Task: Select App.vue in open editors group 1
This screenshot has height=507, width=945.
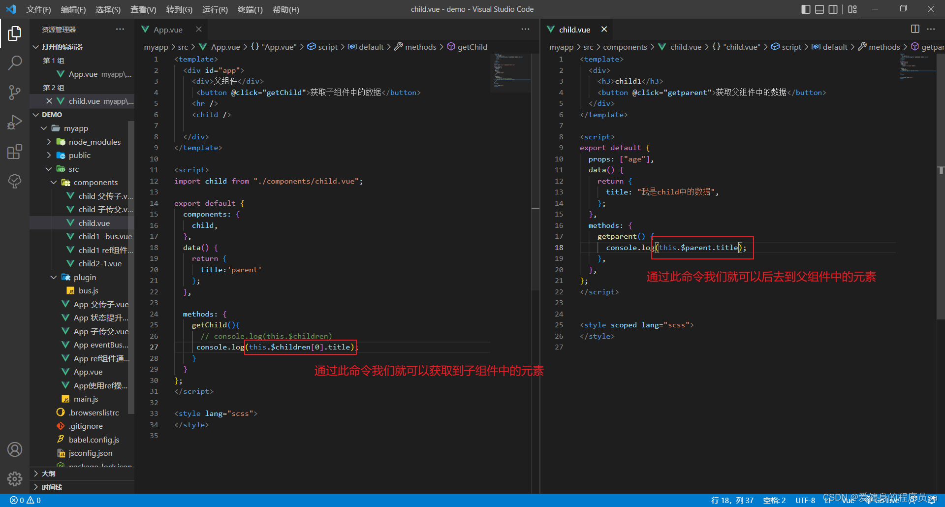Action: click(83, 74)
